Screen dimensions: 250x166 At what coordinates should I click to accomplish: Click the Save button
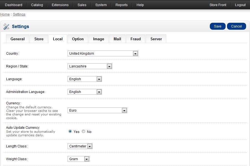point(218,26)
